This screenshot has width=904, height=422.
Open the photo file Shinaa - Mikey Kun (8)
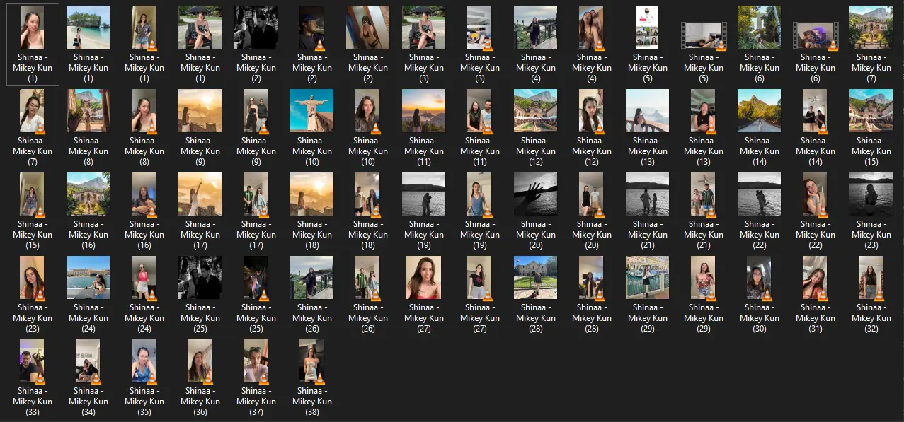[88, 111]
